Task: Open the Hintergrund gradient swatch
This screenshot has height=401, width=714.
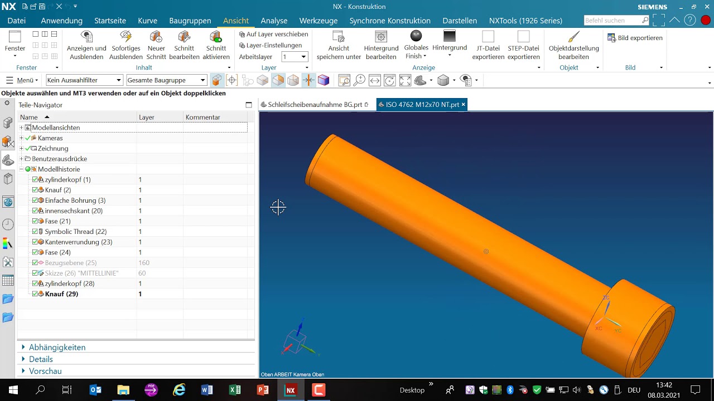Action: tap(450, 36)
